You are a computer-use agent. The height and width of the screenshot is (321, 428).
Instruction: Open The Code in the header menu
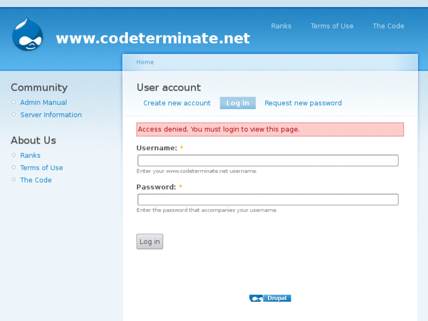tap(389, 26)
